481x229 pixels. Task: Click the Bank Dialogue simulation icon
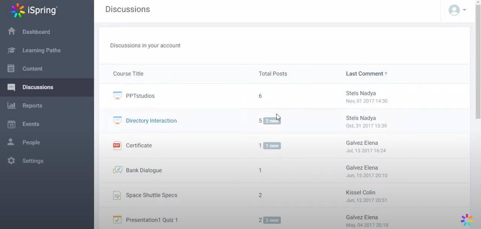pos(117,170)
